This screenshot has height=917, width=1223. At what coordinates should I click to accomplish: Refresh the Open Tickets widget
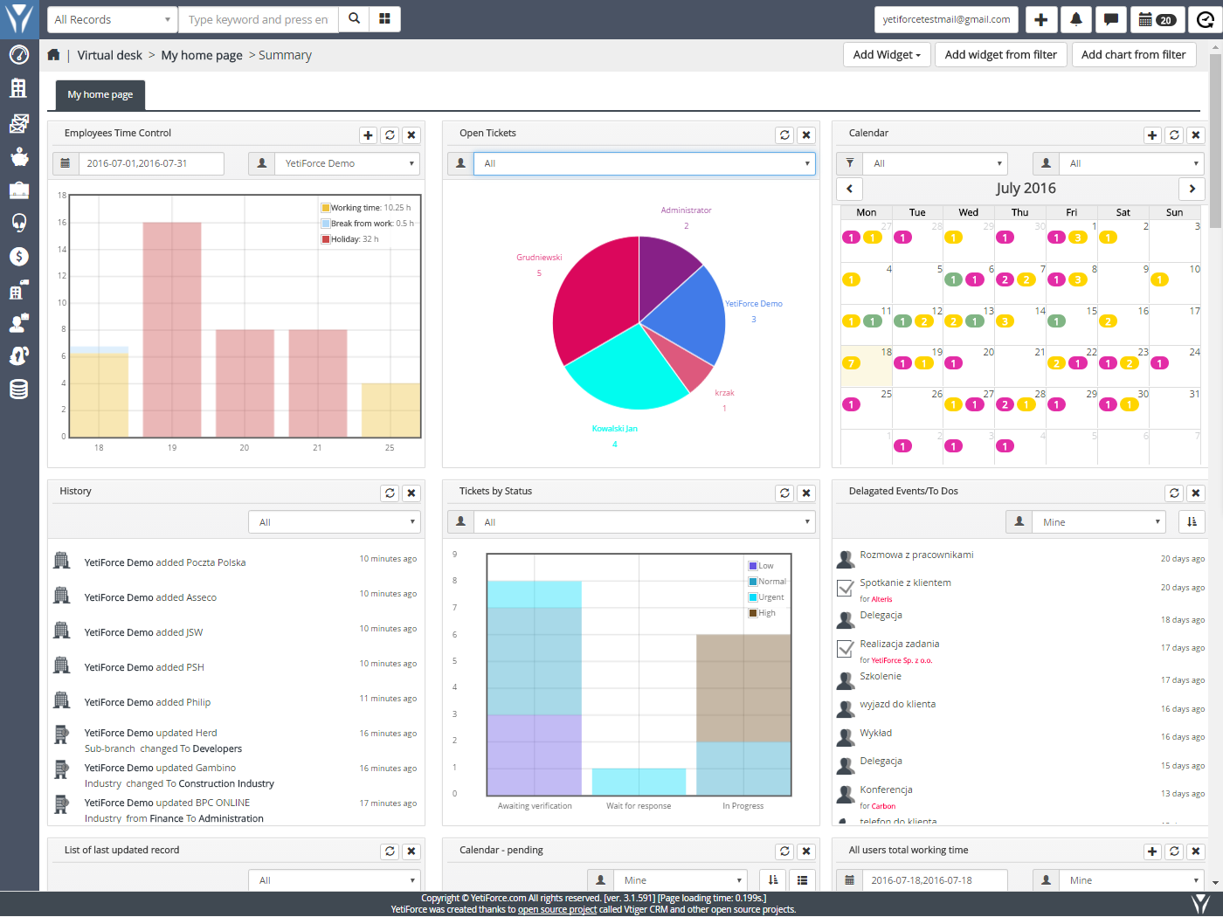[x=784, y=134]
